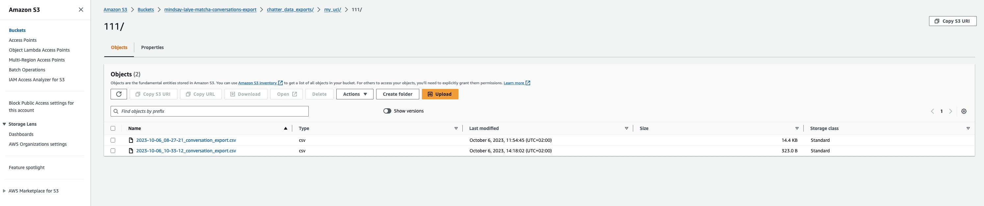This screenshot has height=206, width=984.
Task: Go to previous page arrow
Action: pos(932,111)
